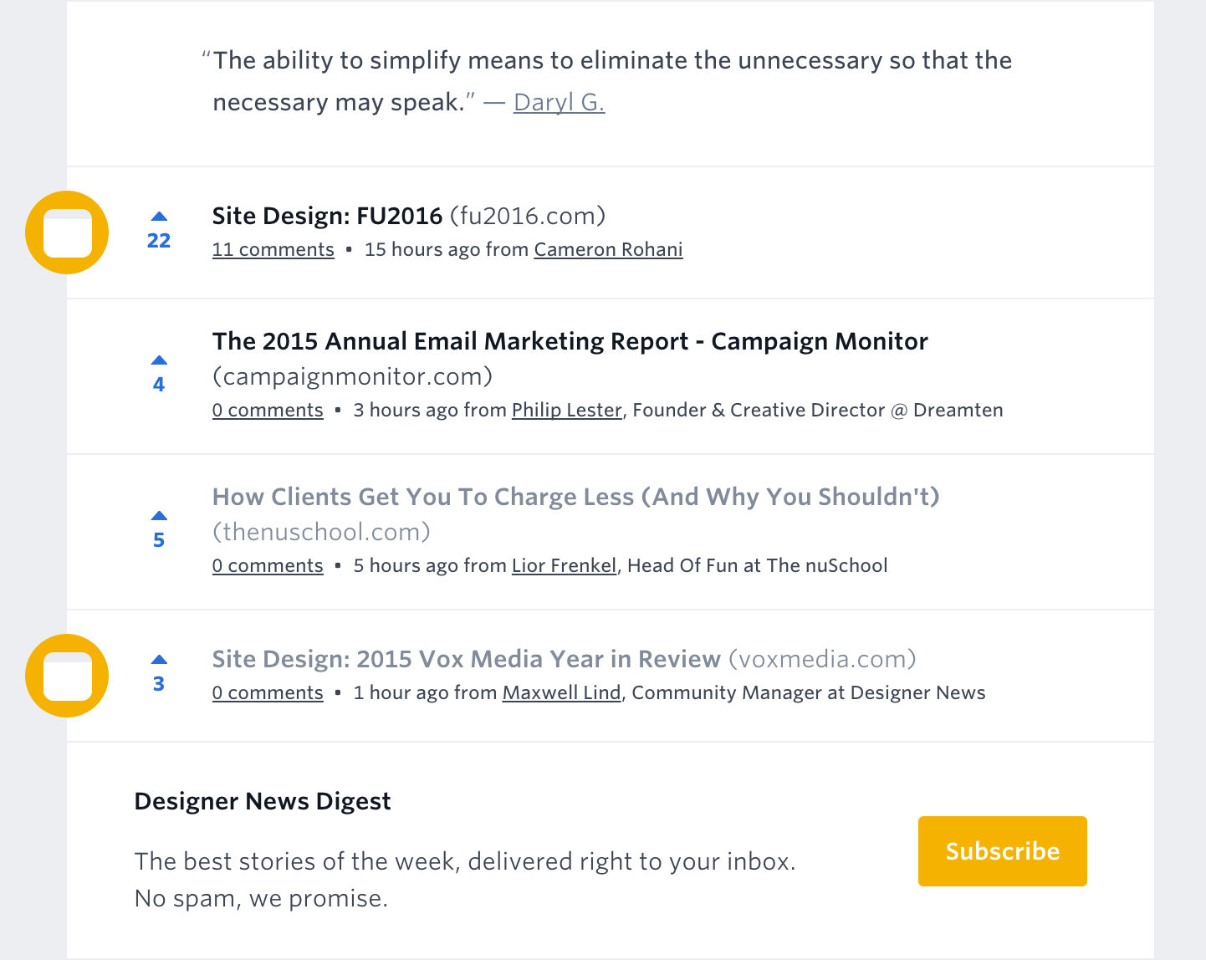Click the vote count 22 next to FU2016
Image resolution: width=1206 pixels, height=960 pixels.
tap(159, 241)
